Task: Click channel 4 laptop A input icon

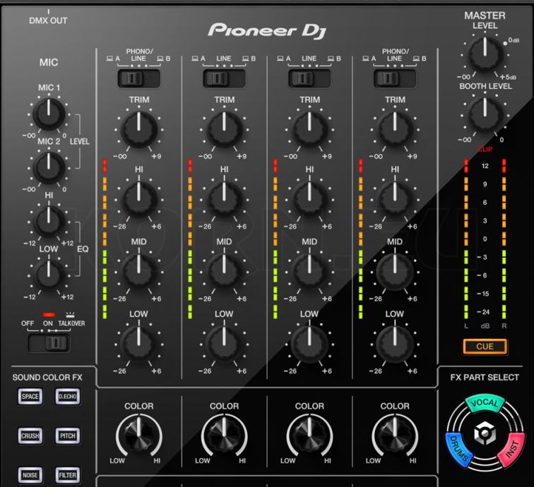Action: pos(366,59)
